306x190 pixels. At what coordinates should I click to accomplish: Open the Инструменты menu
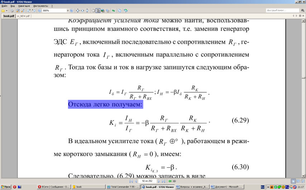tap(40, 6)
